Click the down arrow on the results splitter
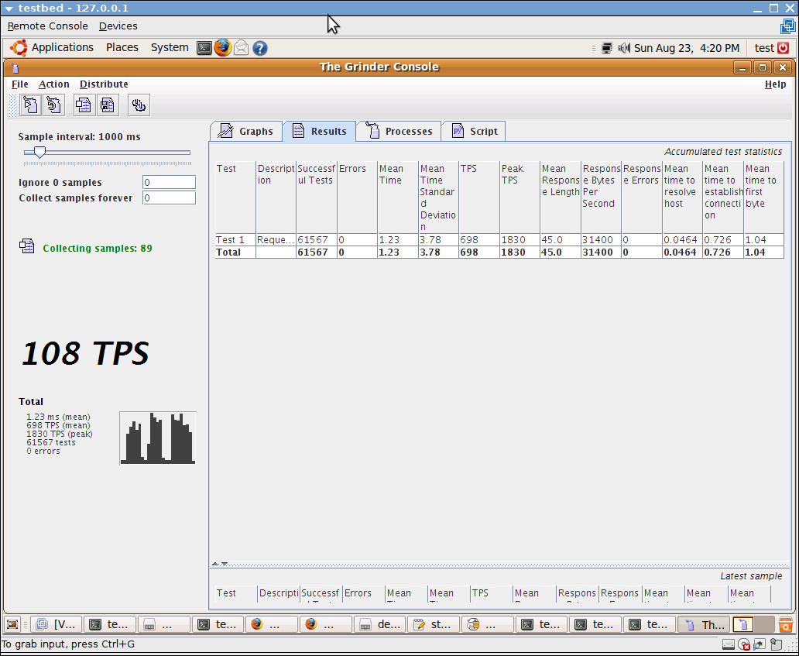799x656 pixels. click(225, 564)
